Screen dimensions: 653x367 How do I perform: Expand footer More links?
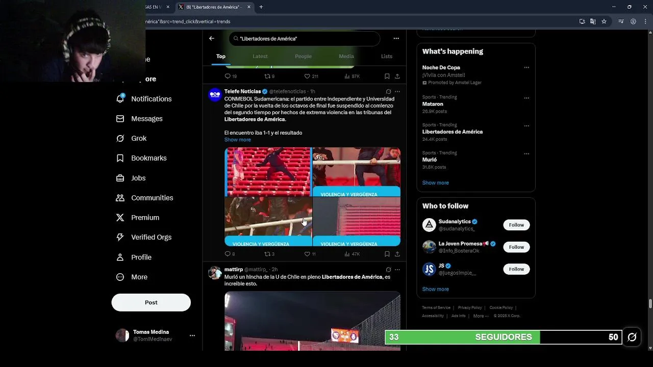(480, 316)
